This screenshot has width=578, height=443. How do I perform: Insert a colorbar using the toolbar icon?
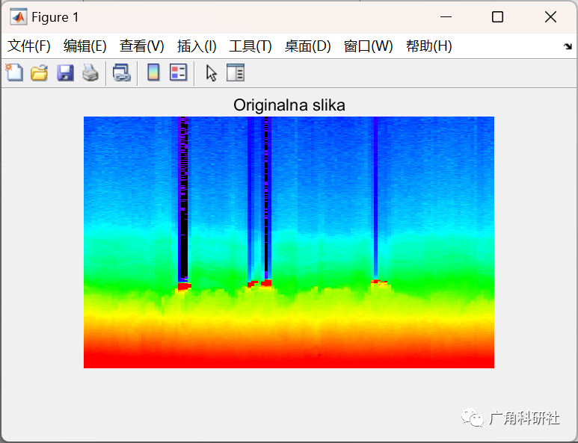pyautogui.click(x=153, y=72)
